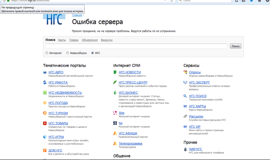
Task: Click the orange A icon beside НГС.АФИША
Action: tap(115, 133)
